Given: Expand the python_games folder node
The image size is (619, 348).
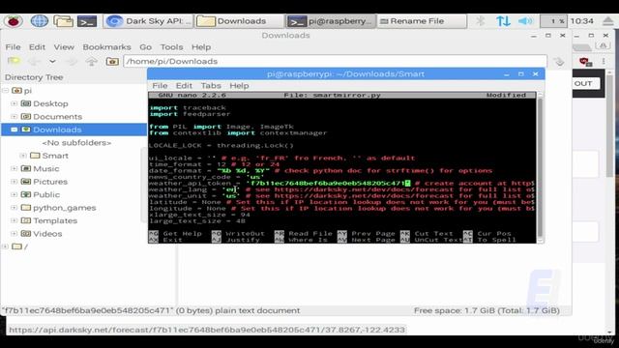Looking at the screenshot, I should coord(15,208).
